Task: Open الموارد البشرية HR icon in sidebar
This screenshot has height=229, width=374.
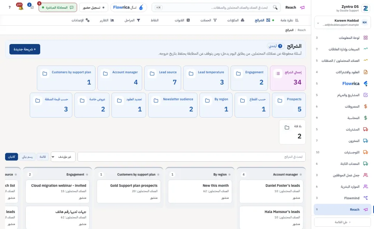Action: click(365, 187)
